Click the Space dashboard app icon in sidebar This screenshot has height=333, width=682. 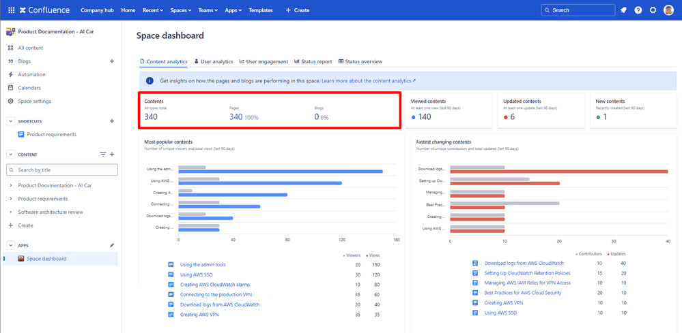(x=21, y=259)
